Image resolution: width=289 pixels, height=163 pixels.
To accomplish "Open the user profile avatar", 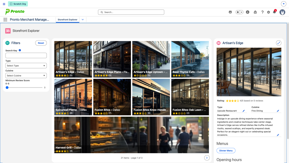I will coord(282,12).
